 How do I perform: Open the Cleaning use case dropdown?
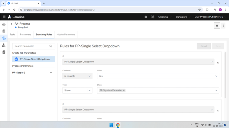point(165,17)
